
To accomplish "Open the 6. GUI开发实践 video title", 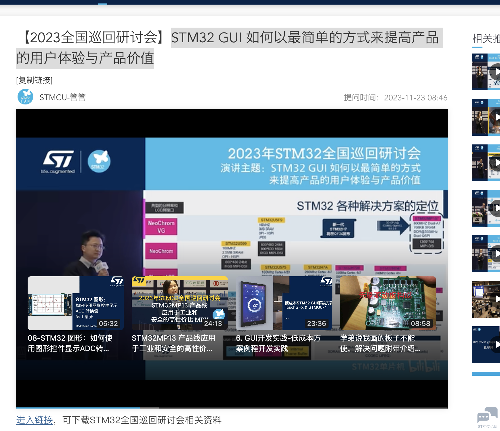I will pos(278,343).
